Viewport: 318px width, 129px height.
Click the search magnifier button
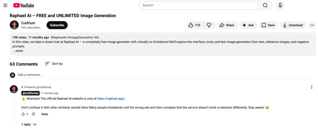coord(265,5)
